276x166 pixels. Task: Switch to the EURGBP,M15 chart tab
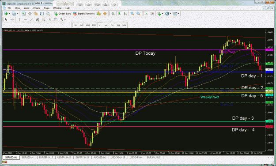[x=46, y=157]
